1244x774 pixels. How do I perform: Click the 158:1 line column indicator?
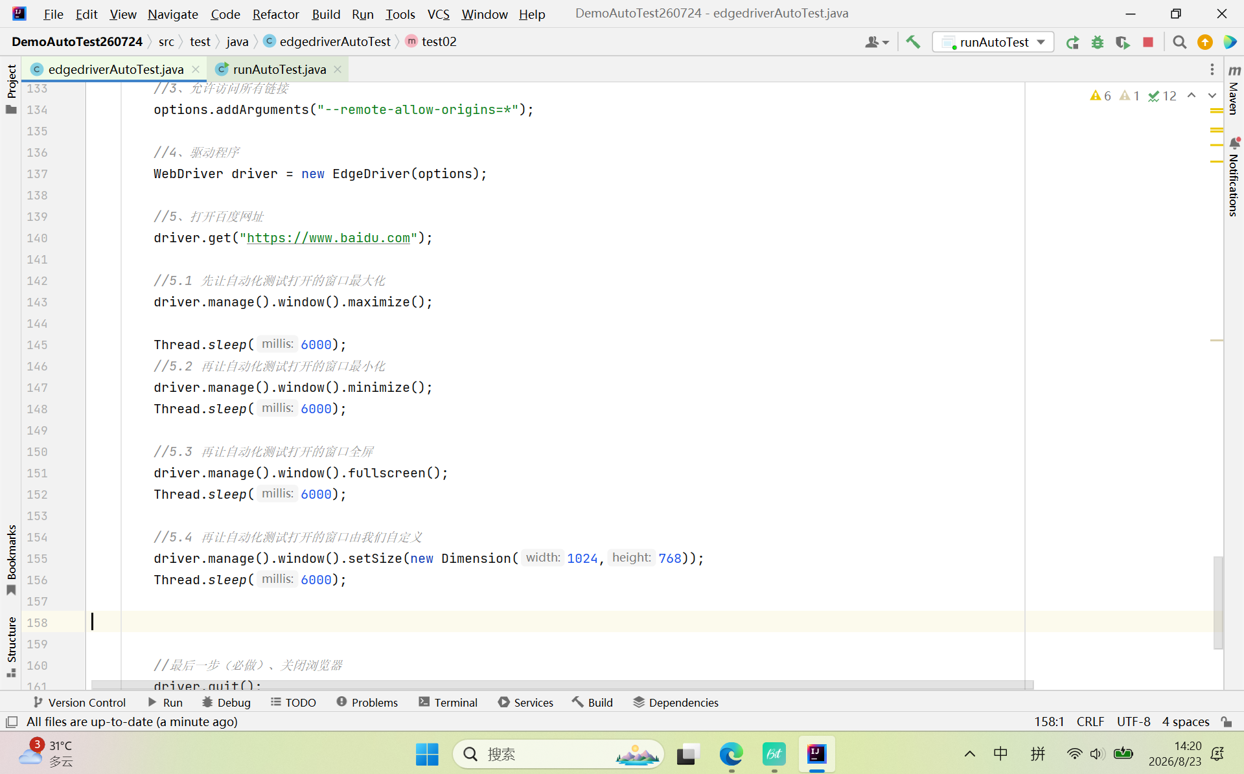click(1049, 722)
